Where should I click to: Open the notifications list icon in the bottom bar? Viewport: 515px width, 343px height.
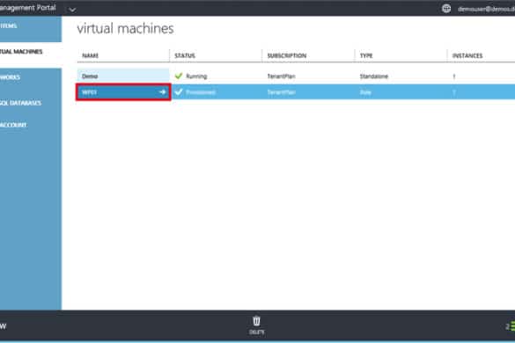point(512,326)
